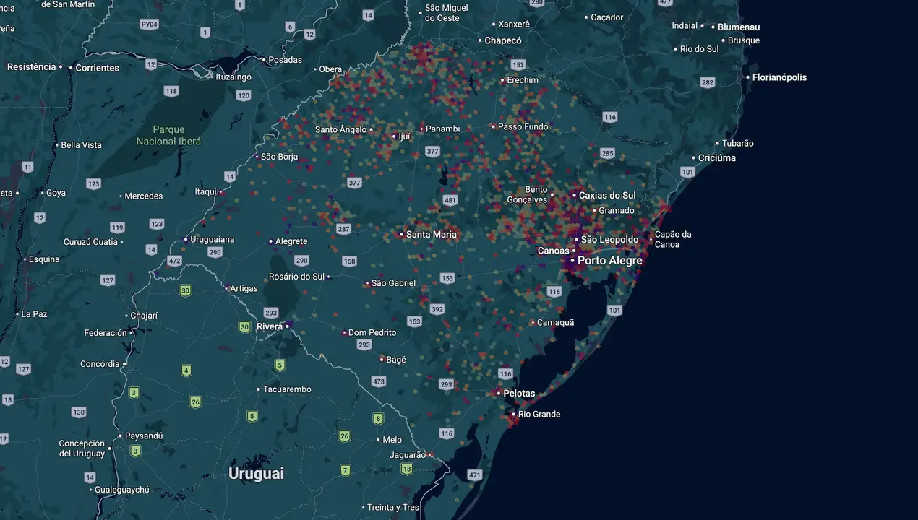918x520 pixels.
Task: Click the Rivera city label
Action: pyautogui.click(x=270, y=326)
